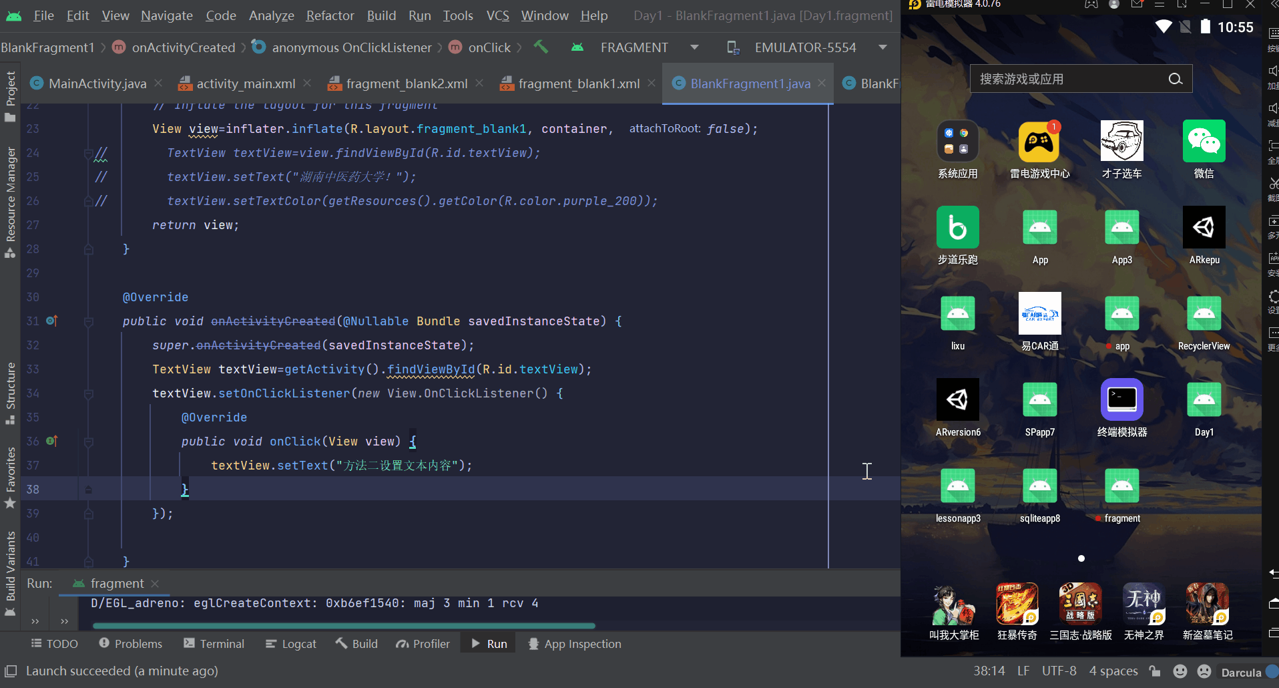This screenshot has width=1279, height=688.
Task: Switch to the fragment_blank2.xml tab
Action: coord(407,83)
